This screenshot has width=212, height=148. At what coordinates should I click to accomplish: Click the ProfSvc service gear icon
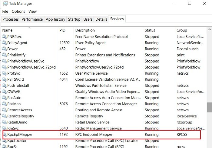pyautogui.click(x=4, y=73)
